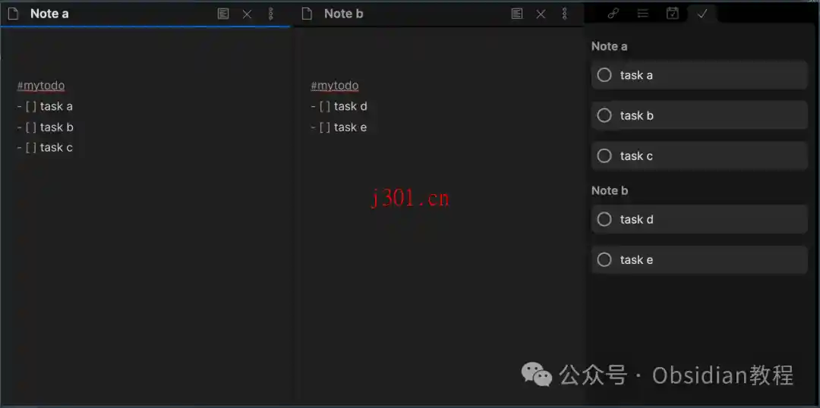Click 'task c' line in Note a editor
Screen dimensions: 820x408
(45, 148)
